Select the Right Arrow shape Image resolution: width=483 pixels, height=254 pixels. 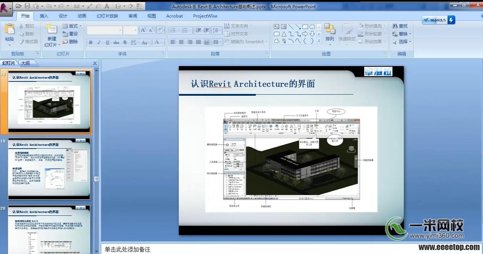[305, 34]
